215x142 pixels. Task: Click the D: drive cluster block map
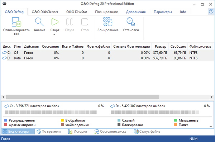pos(155,112)
